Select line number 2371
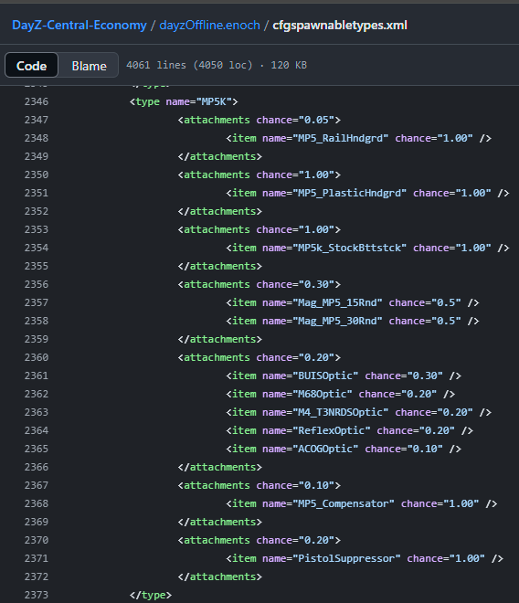The width and height of the screenshot is (519, 603). [x=37, y=558]
